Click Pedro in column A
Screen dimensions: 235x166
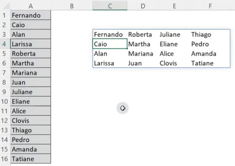pyautogui.click(x=31, y=140)
